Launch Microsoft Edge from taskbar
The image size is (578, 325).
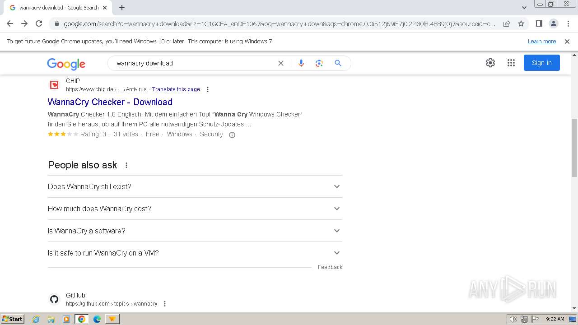(97, 319)
